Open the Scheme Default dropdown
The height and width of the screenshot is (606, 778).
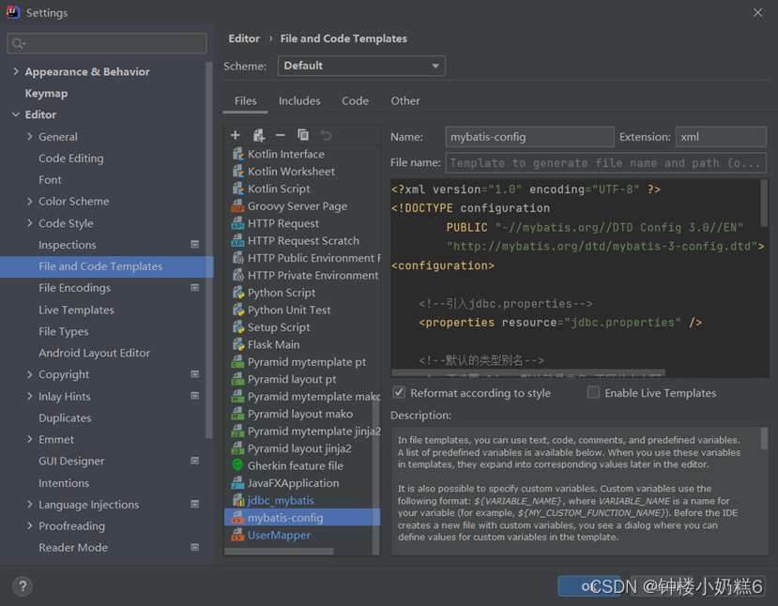361,66
